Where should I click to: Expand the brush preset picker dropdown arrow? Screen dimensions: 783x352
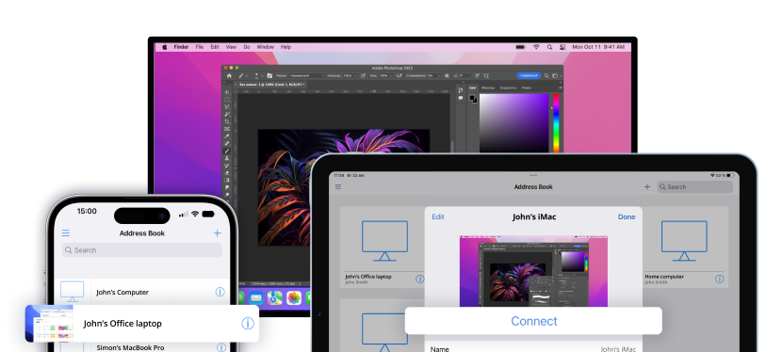tap(262, 76)
